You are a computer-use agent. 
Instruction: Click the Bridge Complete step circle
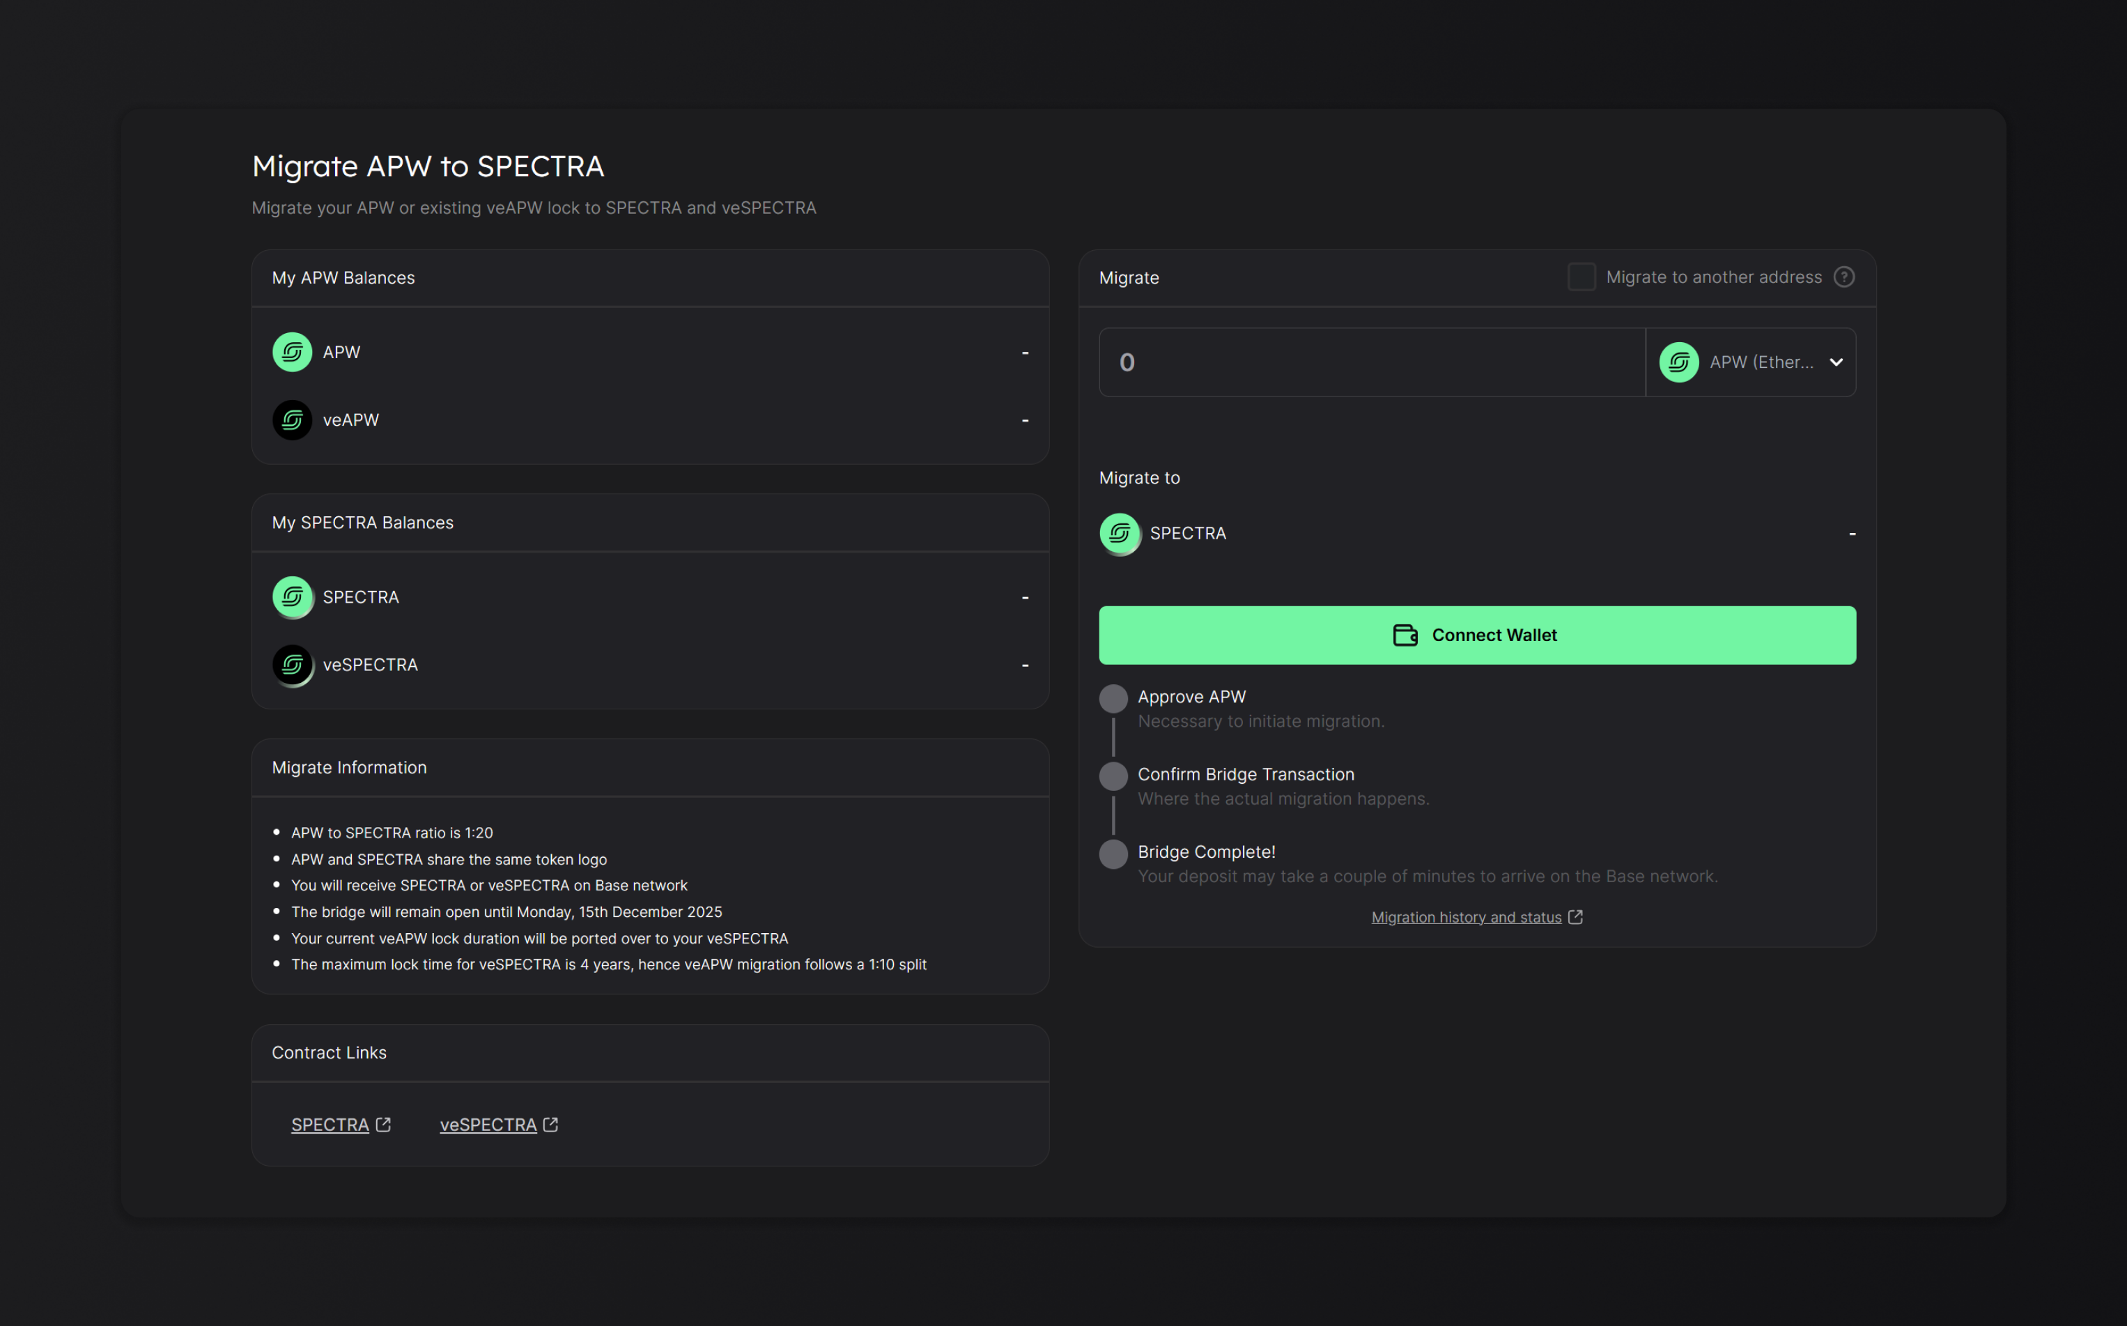point(1113,854)
